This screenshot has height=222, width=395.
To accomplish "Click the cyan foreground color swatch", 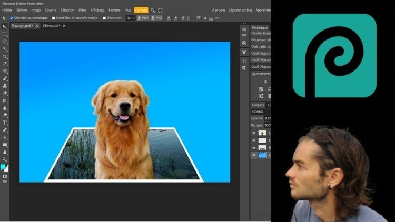I will coord(3,167).
